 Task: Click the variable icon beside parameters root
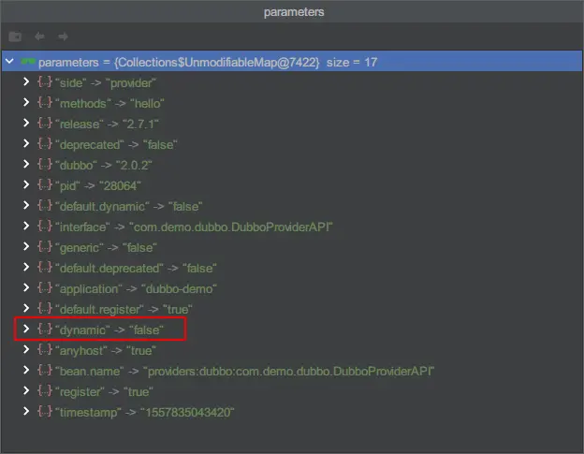28,61
